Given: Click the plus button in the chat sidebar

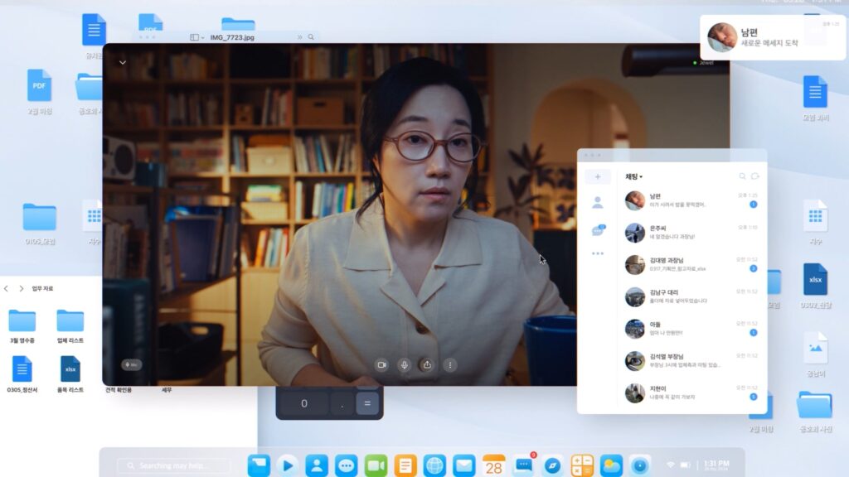Looking at the screenshot, I should [x=597, y=176].
